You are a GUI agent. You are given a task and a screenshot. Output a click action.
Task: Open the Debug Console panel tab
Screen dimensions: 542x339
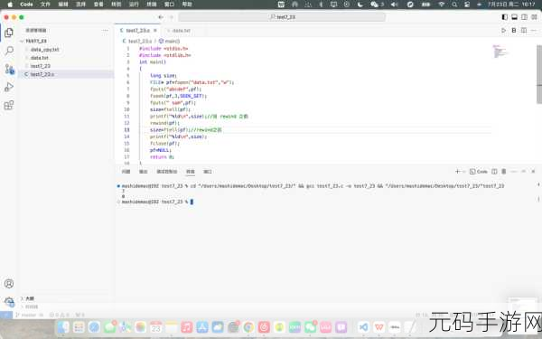[x=166, y=171]
